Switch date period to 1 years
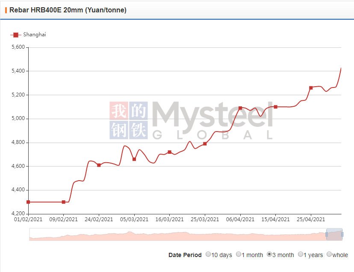 point(300,254)
